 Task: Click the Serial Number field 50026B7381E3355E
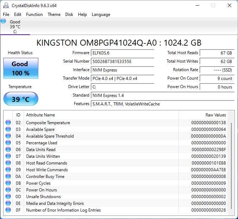(x=122, y=62)
